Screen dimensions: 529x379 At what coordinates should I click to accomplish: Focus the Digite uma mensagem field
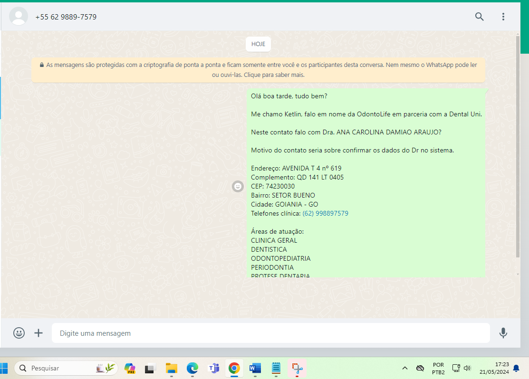tap(270, 333)
